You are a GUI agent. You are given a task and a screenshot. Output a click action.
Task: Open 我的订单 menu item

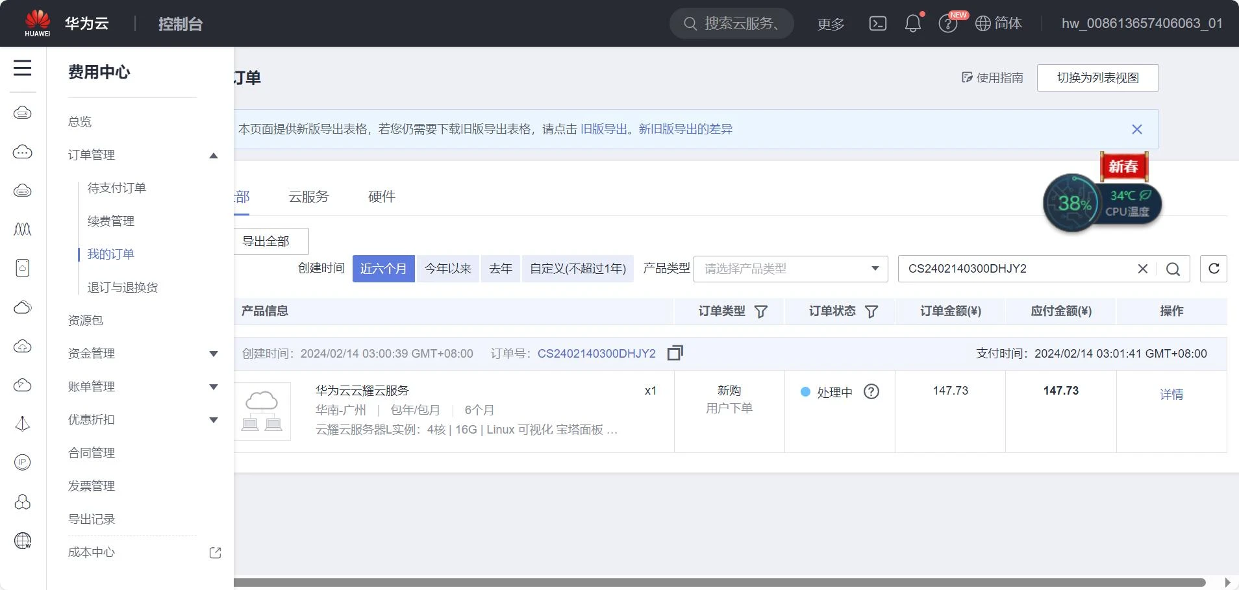pos(111,254)
